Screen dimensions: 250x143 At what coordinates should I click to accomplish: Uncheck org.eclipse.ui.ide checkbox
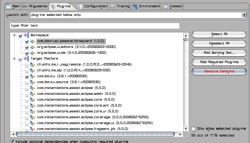[27, 54]
